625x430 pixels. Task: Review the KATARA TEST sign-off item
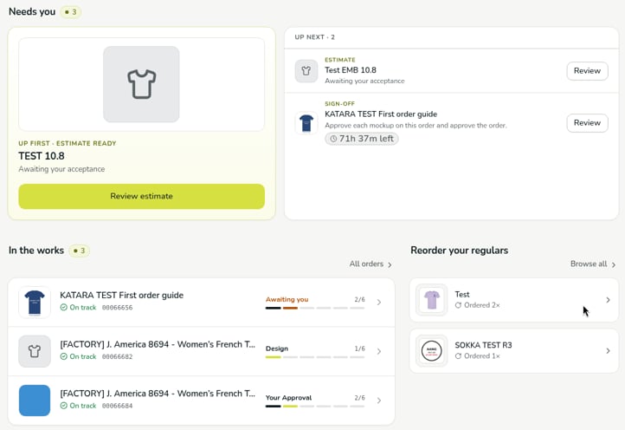click(587, 122)
